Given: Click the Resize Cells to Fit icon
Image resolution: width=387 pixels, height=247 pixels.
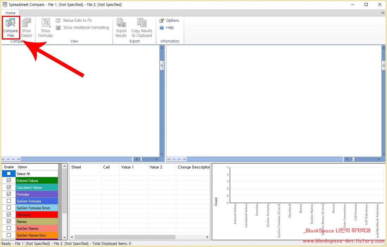Looking at the screenshot, I should (x=58, y=20).
